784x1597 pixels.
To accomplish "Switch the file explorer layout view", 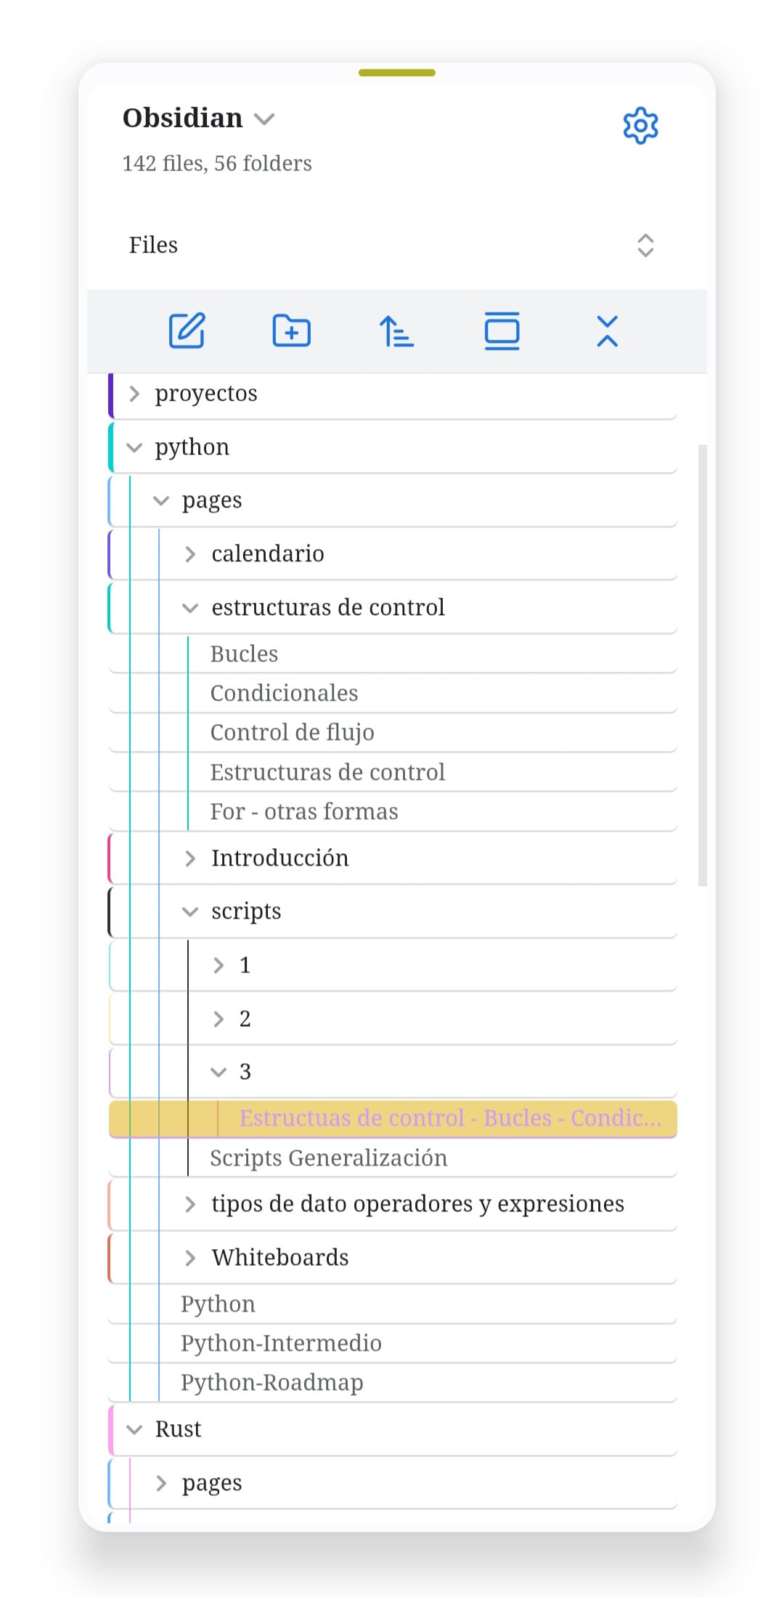I will coord(502,330).
